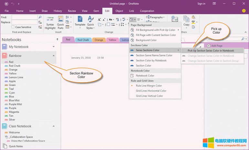This screenshot has height=150, width=249.
Task: Click the Replace text input field
Action: 24,23
